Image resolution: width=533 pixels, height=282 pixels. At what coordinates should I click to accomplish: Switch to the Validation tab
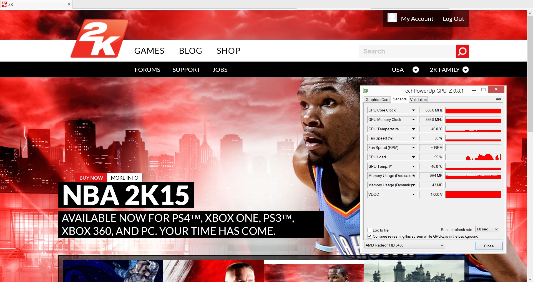point(418,100)
